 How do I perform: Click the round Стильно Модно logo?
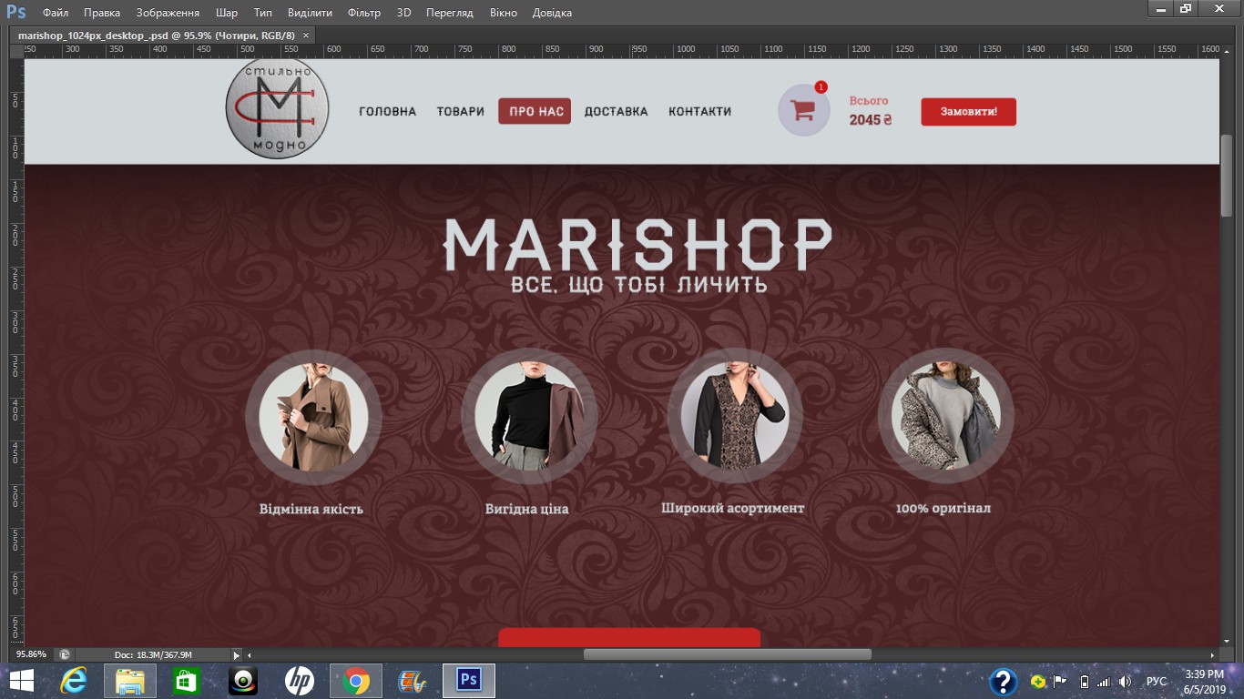click(277, 108)
